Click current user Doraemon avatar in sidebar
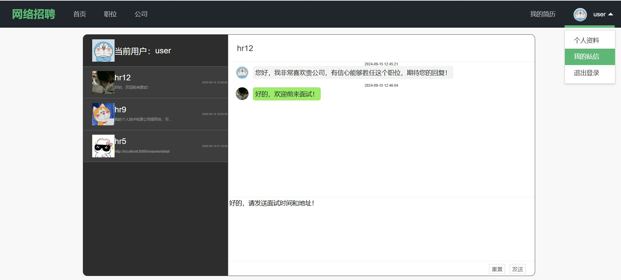Viewport: 621px width, 280px height. point(103,51)
